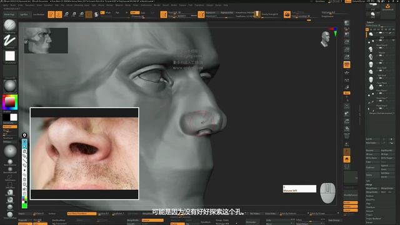The width and height of the screenshot is (400, 225).
Task: Select the SelectRect brush icon
Action: [10, 184]
